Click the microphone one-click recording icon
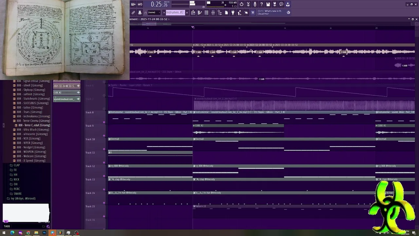This screenshot has height=236, width=419. point(255,4)
